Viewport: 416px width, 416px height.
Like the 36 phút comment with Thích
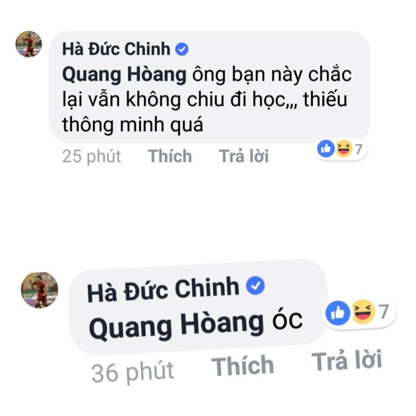click(x=243, y=366)
